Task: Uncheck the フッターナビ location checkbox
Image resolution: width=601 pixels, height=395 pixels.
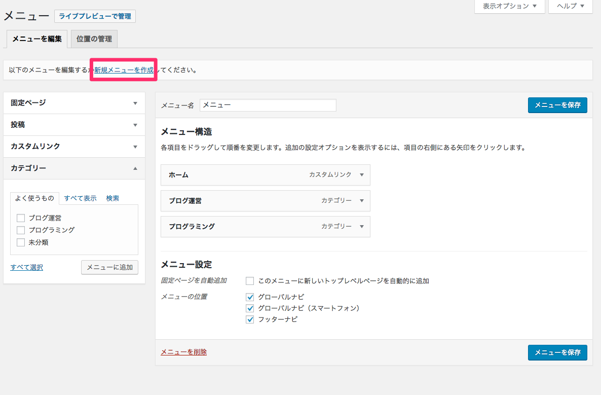Action: coord(250,319)
